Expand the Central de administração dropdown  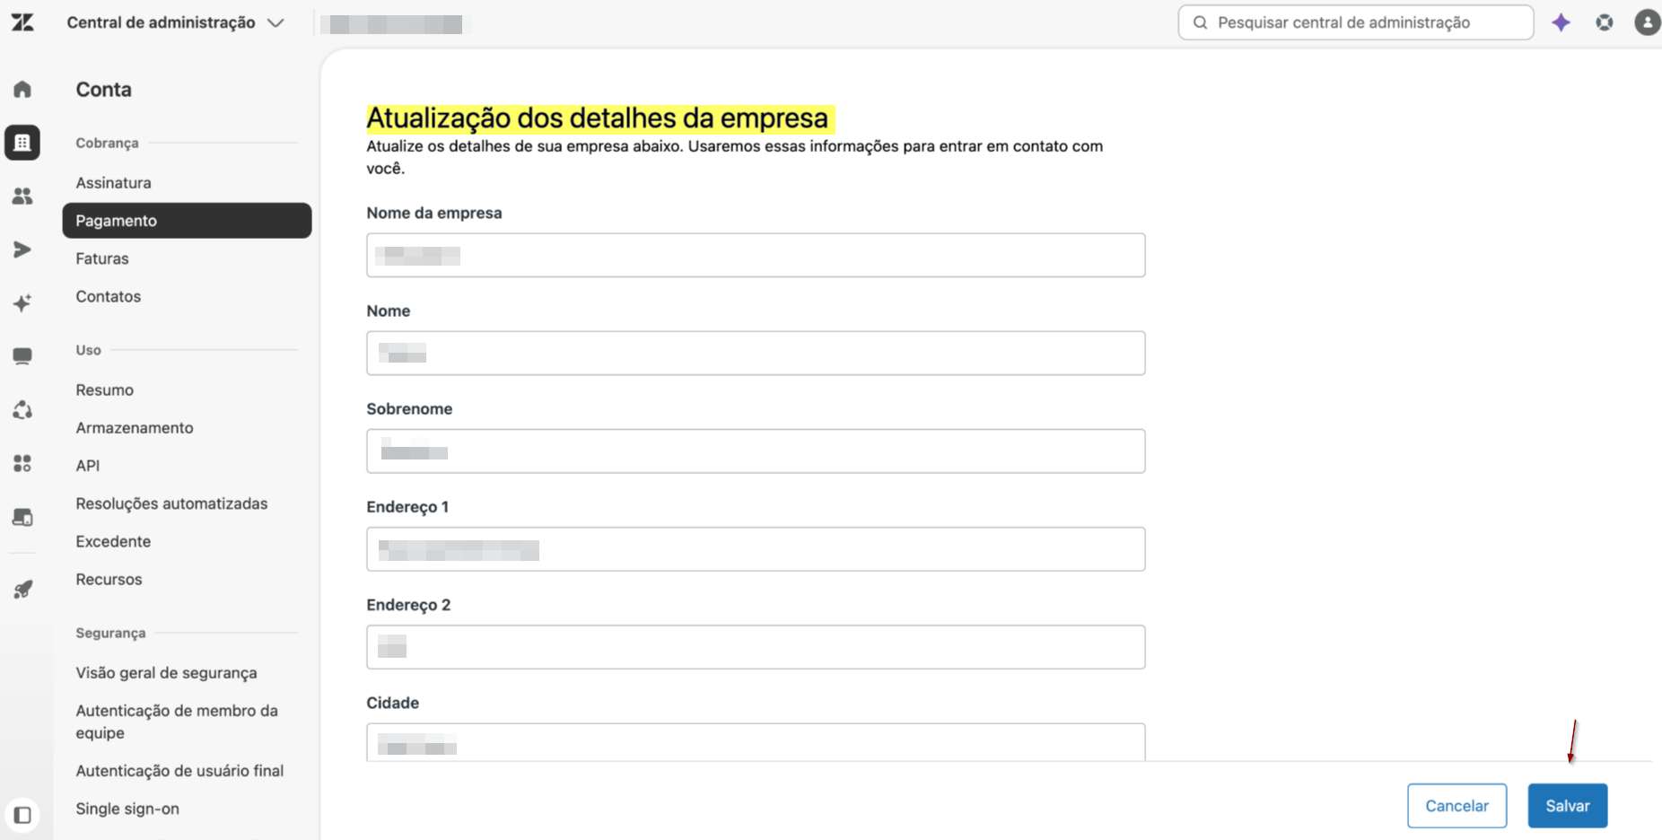(175, 22)
